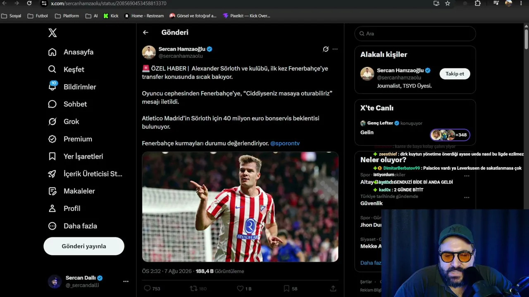Open the Kick bookmark
Viewport: 529px width, 297px height.
111,16
